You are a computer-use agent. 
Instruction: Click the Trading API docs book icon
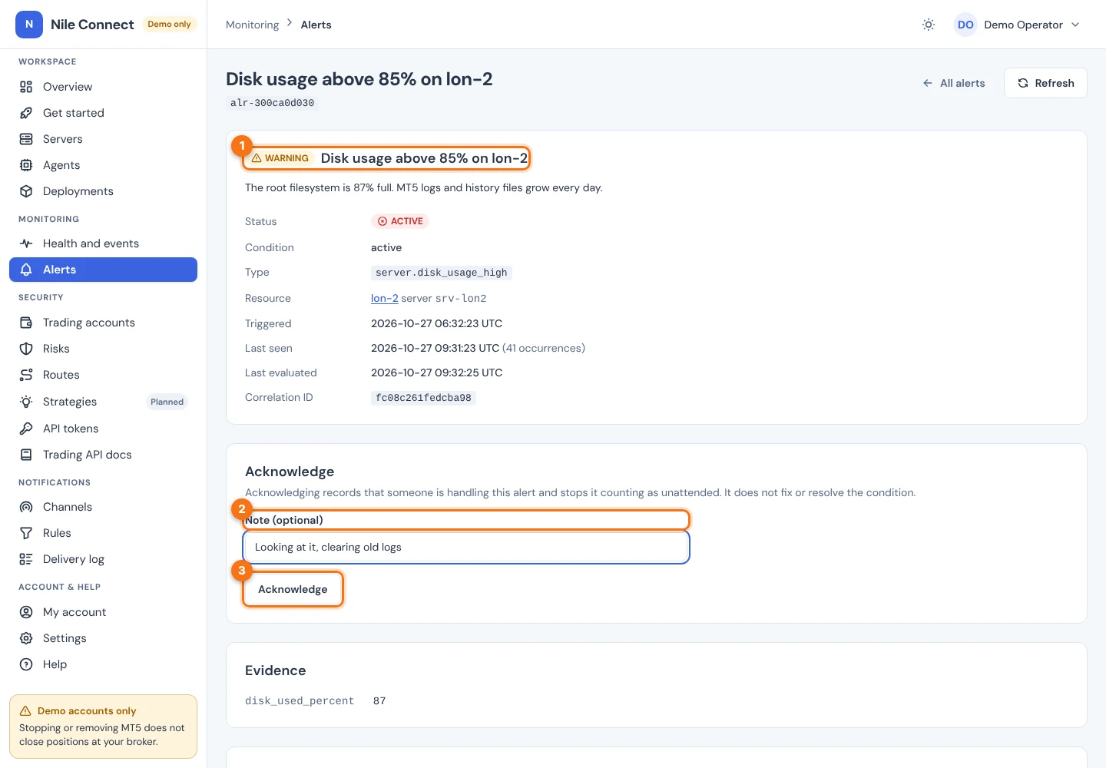(x=26, y=455)
